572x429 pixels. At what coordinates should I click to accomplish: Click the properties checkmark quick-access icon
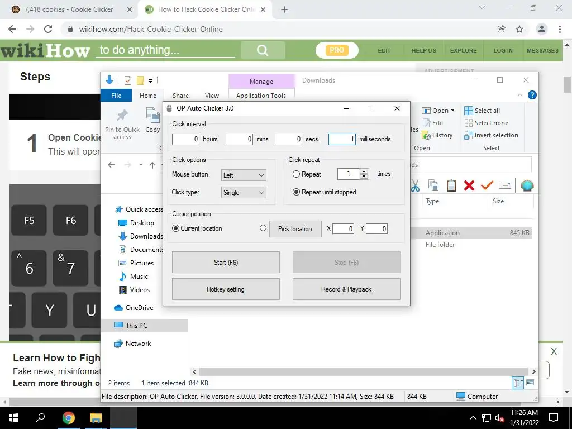128,80
